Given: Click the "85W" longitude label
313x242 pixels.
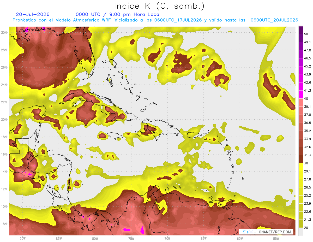Looking at the screenshot, I should [59, 239].
